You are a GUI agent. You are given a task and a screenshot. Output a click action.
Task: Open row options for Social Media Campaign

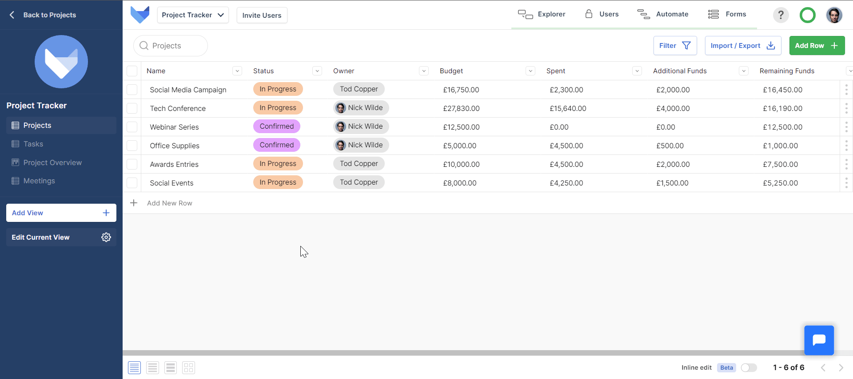(x=846, y=90)
